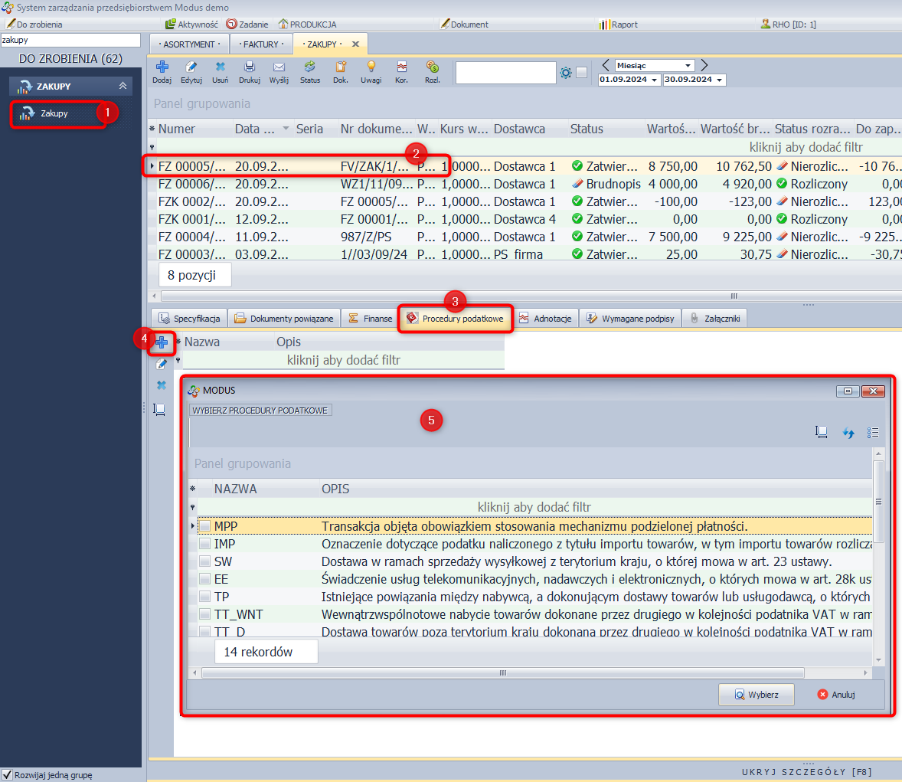This screenshot has width=902, height=782.
Task: Click the Wyślij envelope icon
Action: coord(279,67)
